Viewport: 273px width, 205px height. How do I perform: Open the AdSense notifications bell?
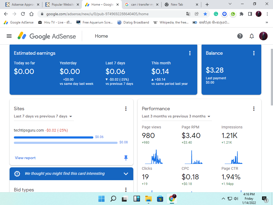252,36
